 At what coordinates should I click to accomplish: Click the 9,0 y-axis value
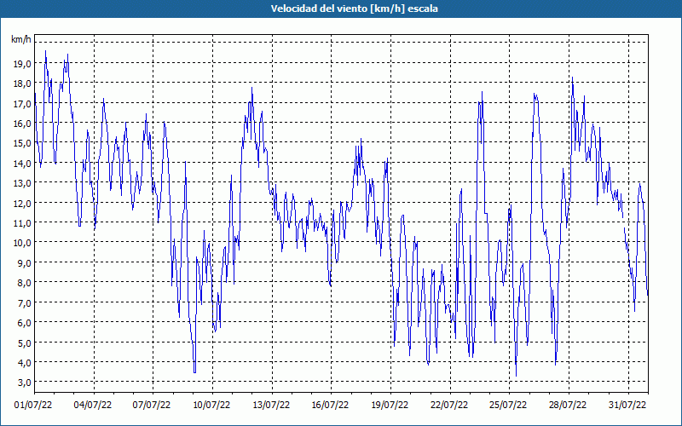pyautogui.click(x=25, y=263)
